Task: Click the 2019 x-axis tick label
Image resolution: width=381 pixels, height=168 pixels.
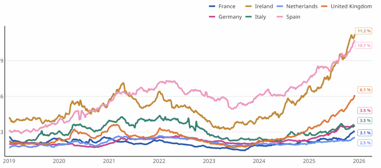Action: click(x=9, y=161)
